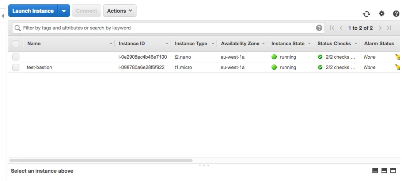
Task: Click in the filter by tags search field
Action: 168,28
